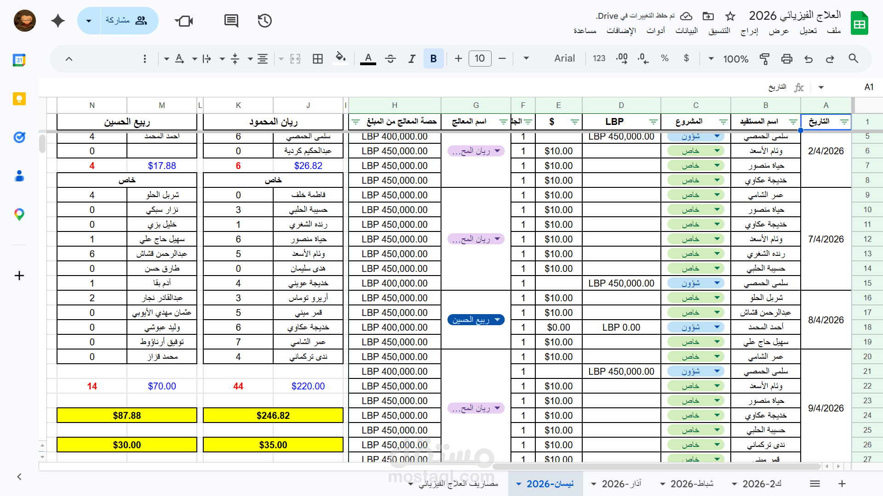
Task: Open the borders tool
Action: [318, 58]
